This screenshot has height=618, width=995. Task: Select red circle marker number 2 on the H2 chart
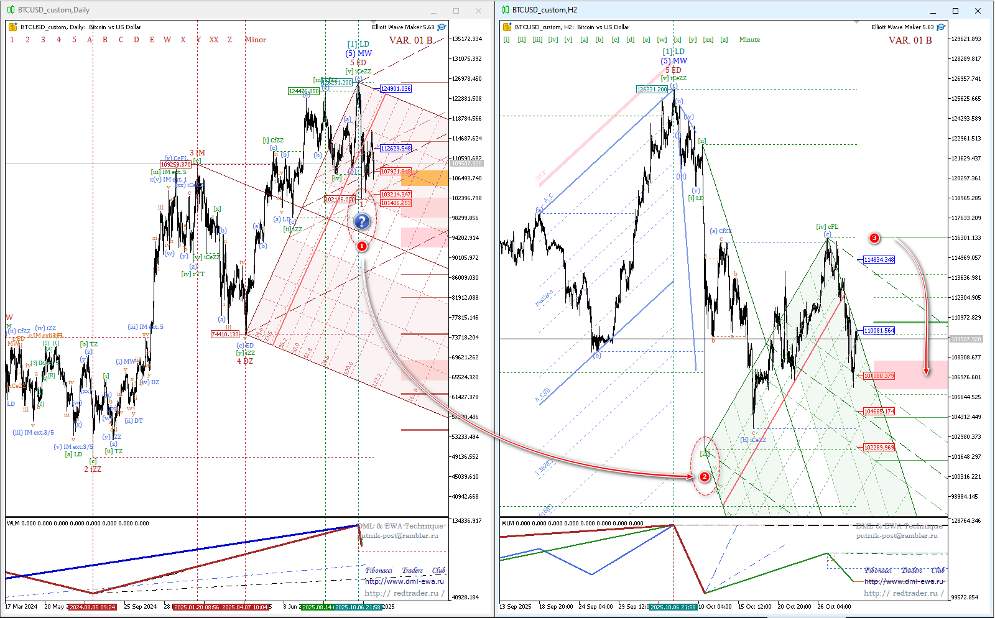705,477
